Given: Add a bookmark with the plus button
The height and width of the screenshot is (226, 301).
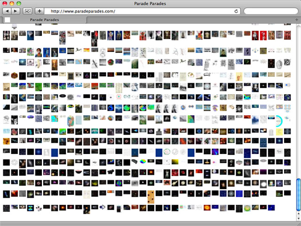Looking at the screenshot, I should click(x=40, y=11).
